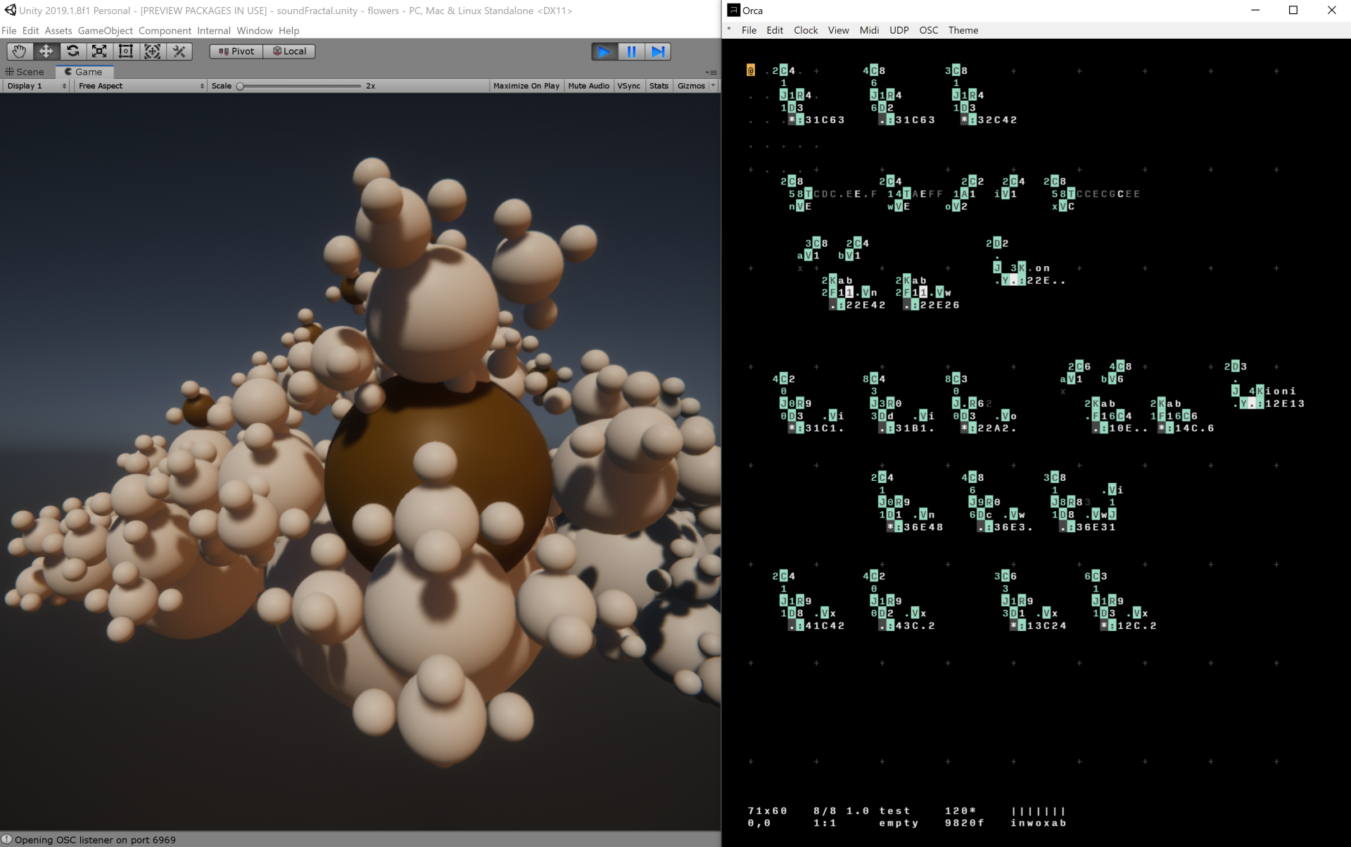Open Orca Midi menu
The image size is (1351, 847).
pos(869,30)
